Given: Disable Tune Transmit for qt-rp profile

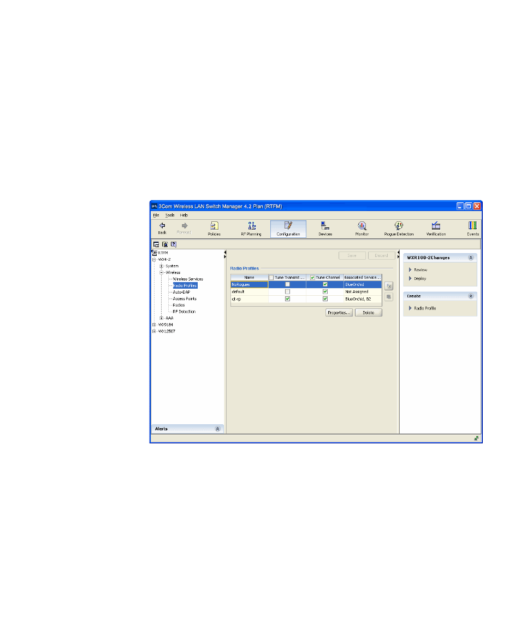Looking at the screenshot, I should click(x=287, y=299).
